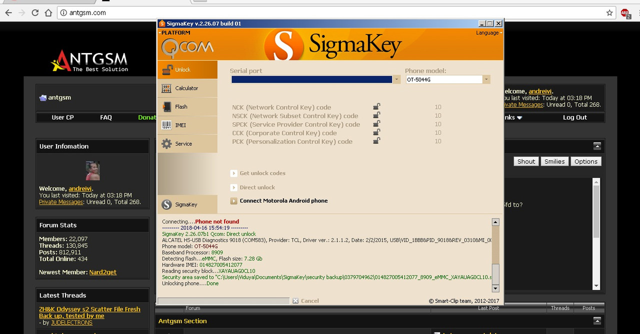Click the SPCK code padlock icon

pyautogui.click(x=376, y=124)
